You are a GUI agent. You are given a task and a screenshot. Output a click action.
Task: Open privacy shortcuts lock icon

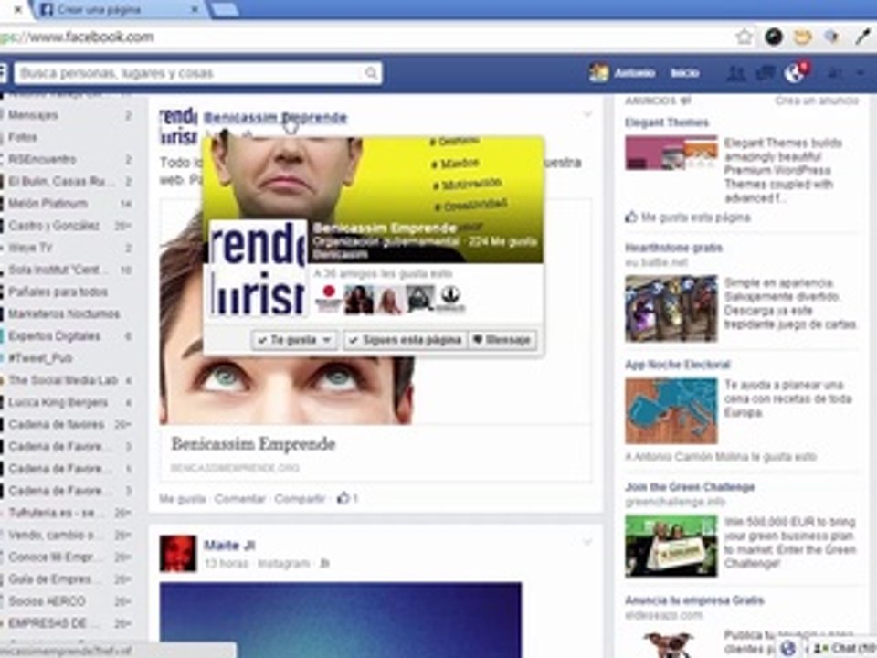click(x=834, y=73)
